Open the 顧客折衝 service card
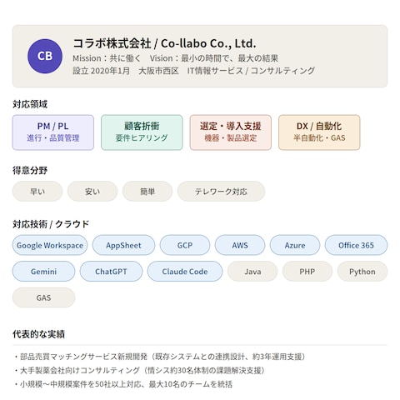Viewport: 400px width, 400px height. pyautogui.click(x=142, y=132)
